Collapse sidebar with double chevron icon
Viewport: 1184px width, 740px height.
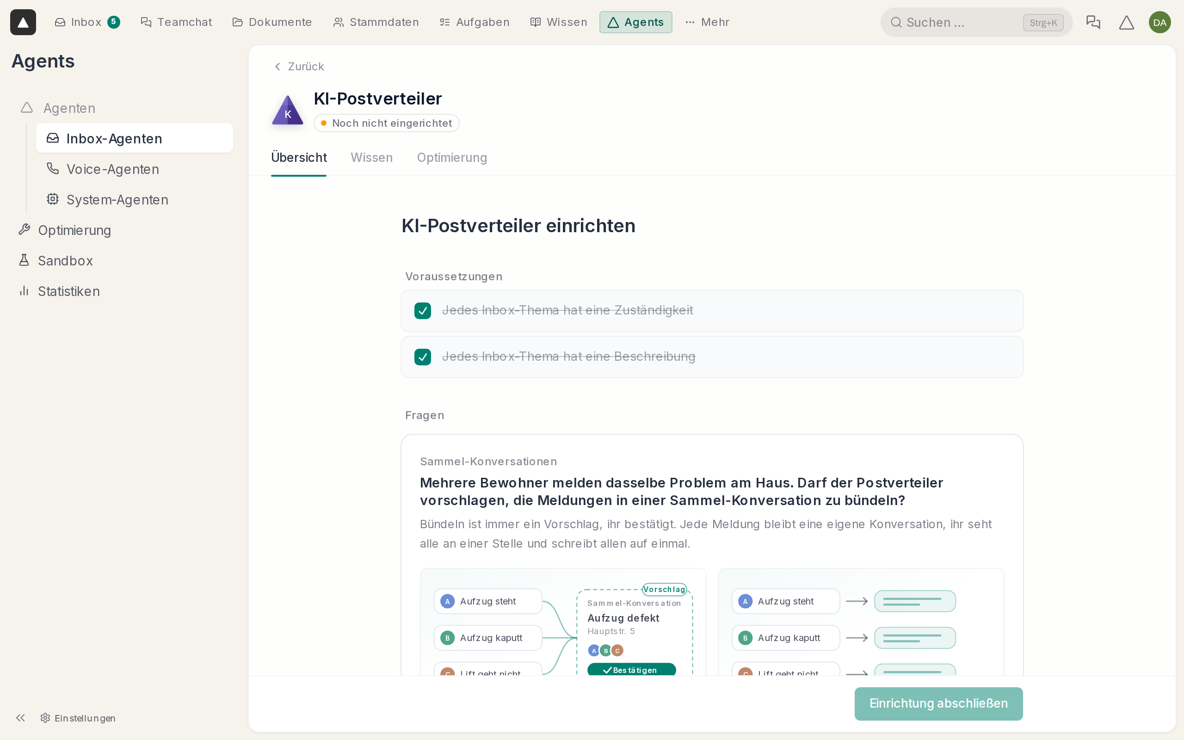(x=20, y=717)
